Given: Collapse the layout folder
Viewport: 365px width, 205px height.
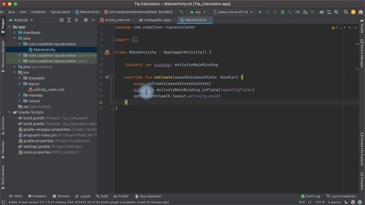Looking at the screenshot, I should (19, 84).
